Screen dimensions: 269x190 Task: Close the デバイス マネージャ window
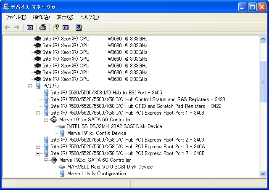coord(262,7)
